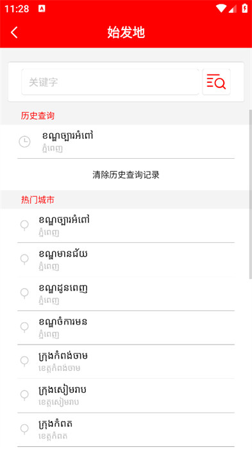Tap pin icon beside ខណ្ឌមានជ័យ
252x450 pixels.
[x=24, y=259]
